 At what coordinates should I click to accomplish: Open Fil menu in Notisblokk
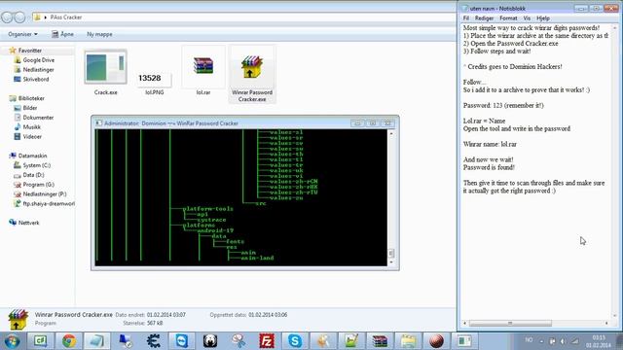466,18
